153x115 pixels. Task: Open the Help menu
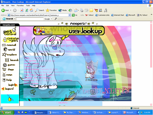point(34,6)
